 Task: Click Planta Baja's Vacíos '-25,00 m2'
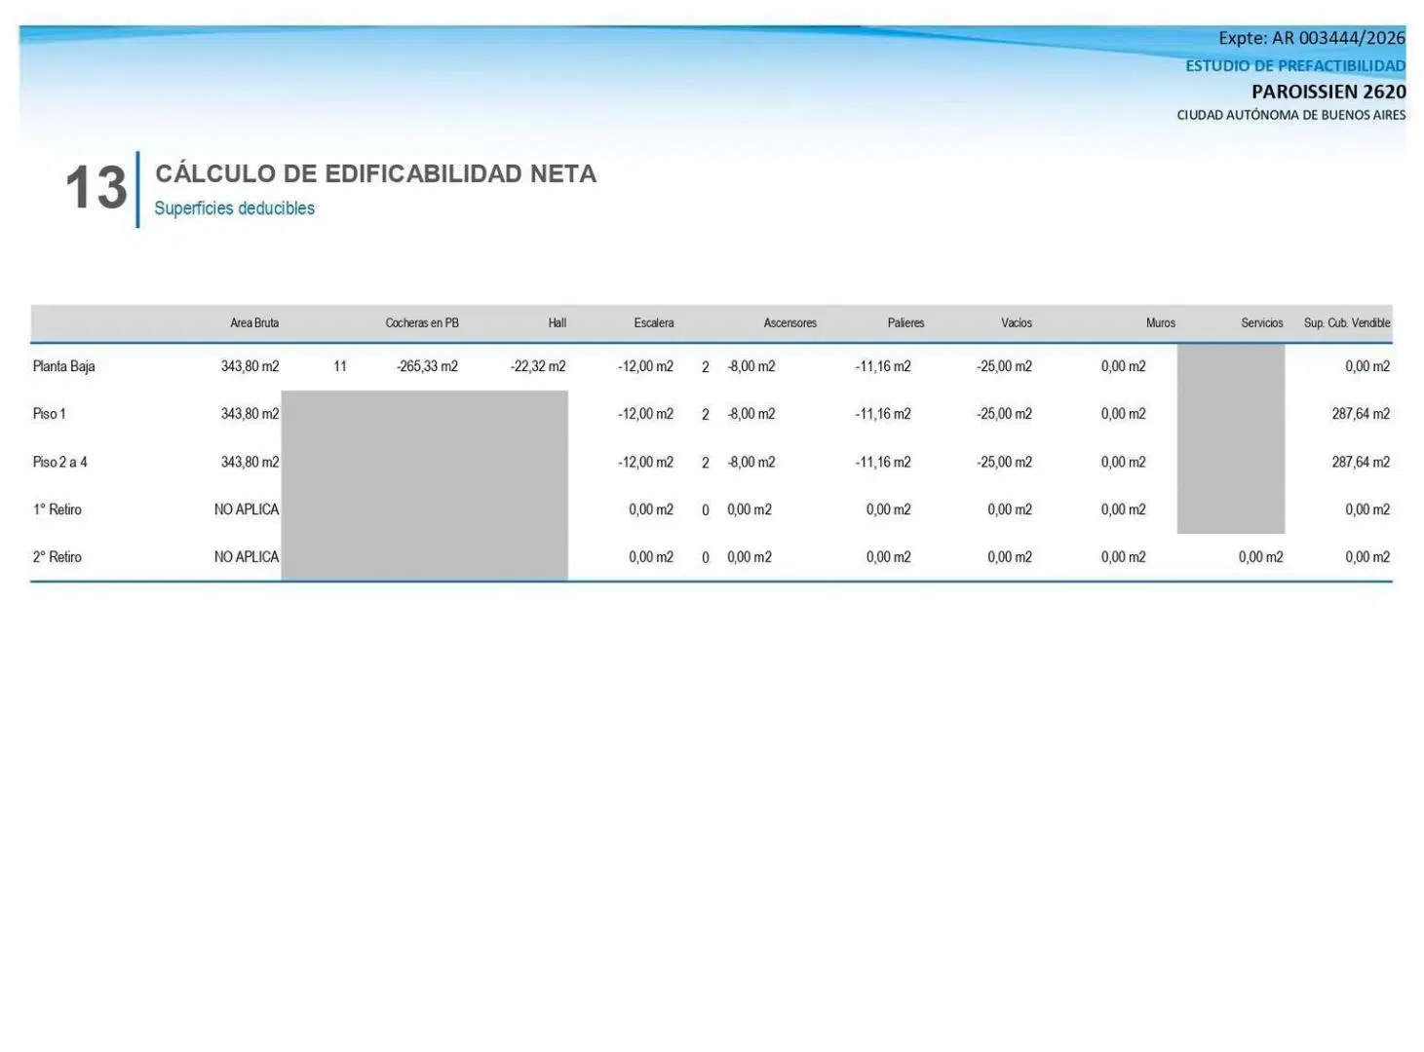tap(1005, 367)
